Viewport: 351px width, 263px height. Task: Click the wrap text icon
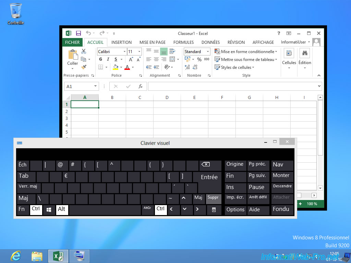172,51
